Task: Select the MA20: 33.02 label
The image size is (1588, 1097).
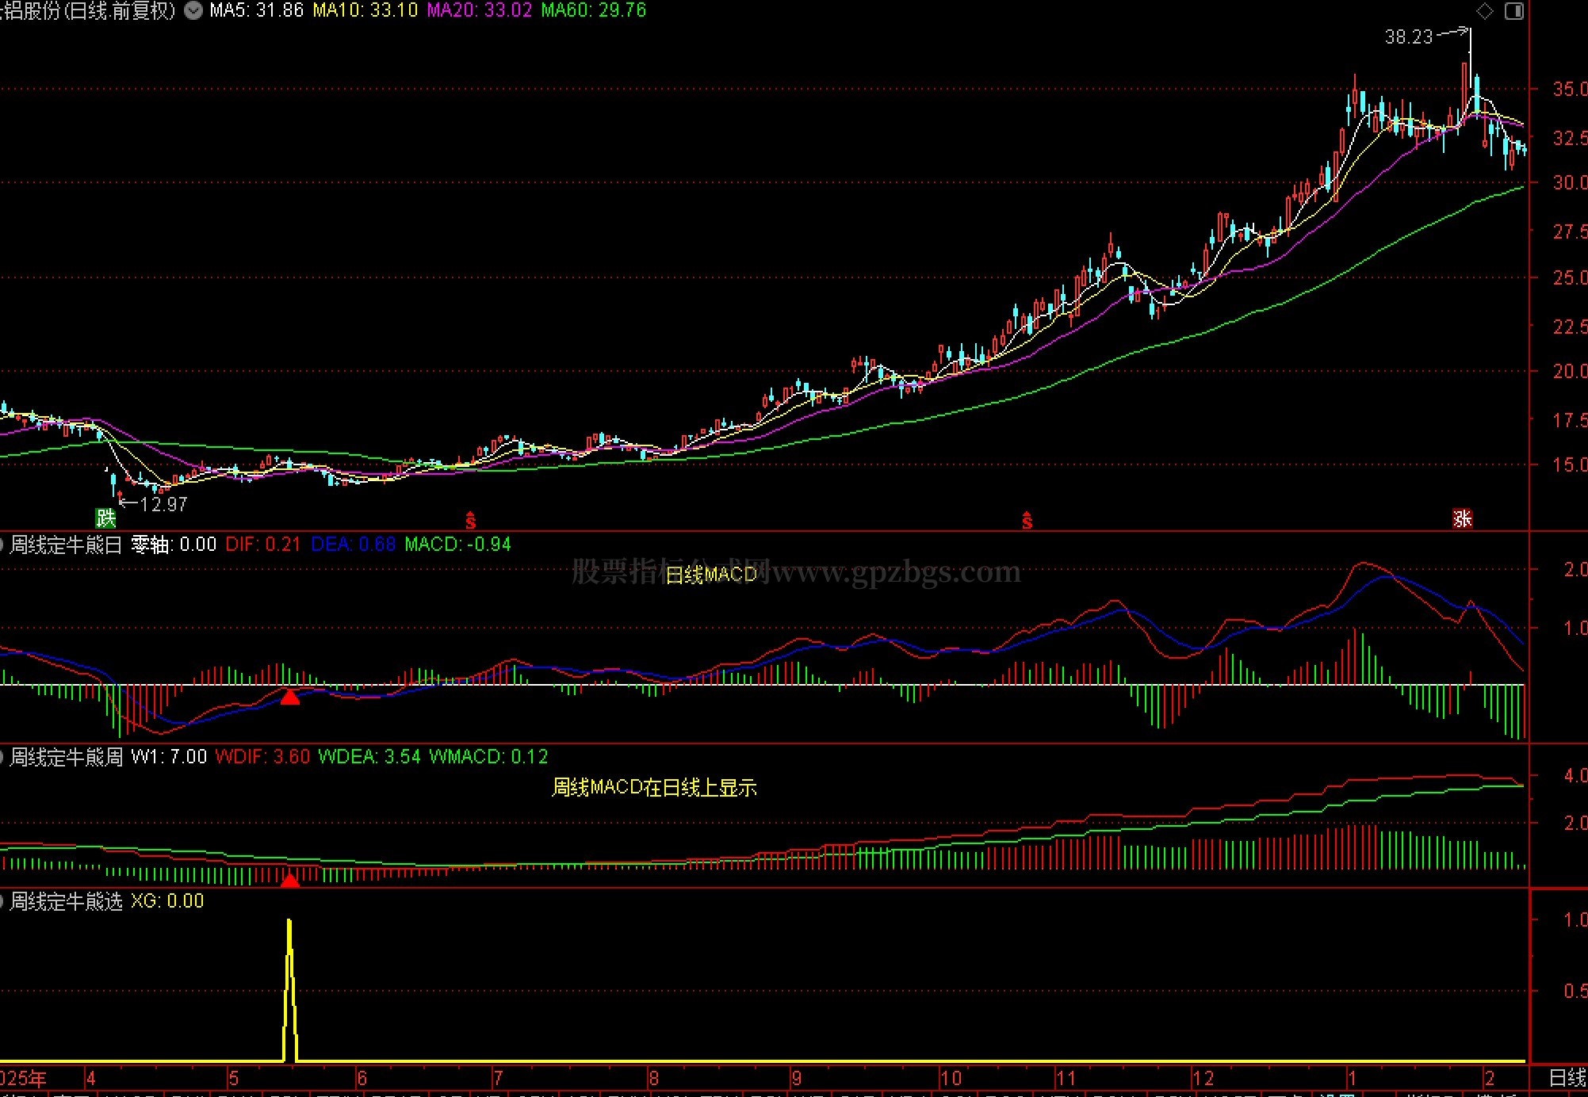Action: 480,10
